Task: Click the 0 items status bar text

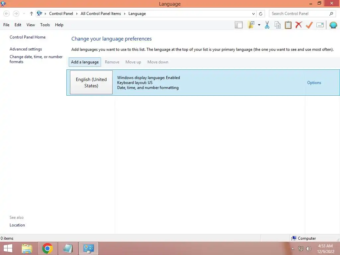Action: (x=7, y=238)
